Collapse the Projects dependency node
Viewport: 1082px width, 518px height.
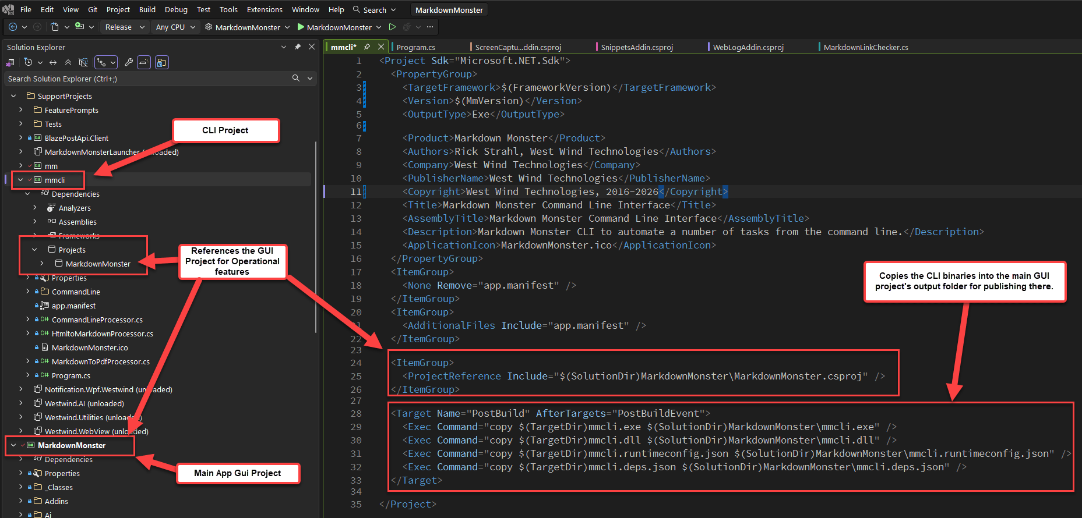coord(34,250)
